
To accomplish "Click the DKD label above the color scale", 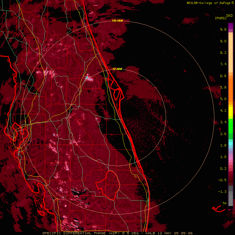I will [230, 16].
